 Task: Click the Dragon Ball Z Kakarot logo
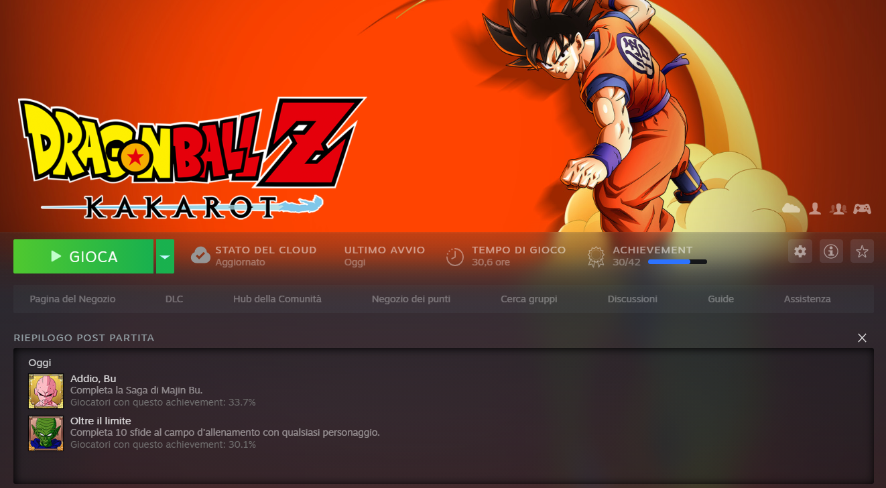[192, 158]
